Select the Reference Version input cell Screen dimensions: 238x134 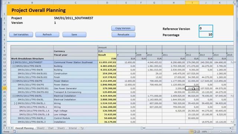206,28
